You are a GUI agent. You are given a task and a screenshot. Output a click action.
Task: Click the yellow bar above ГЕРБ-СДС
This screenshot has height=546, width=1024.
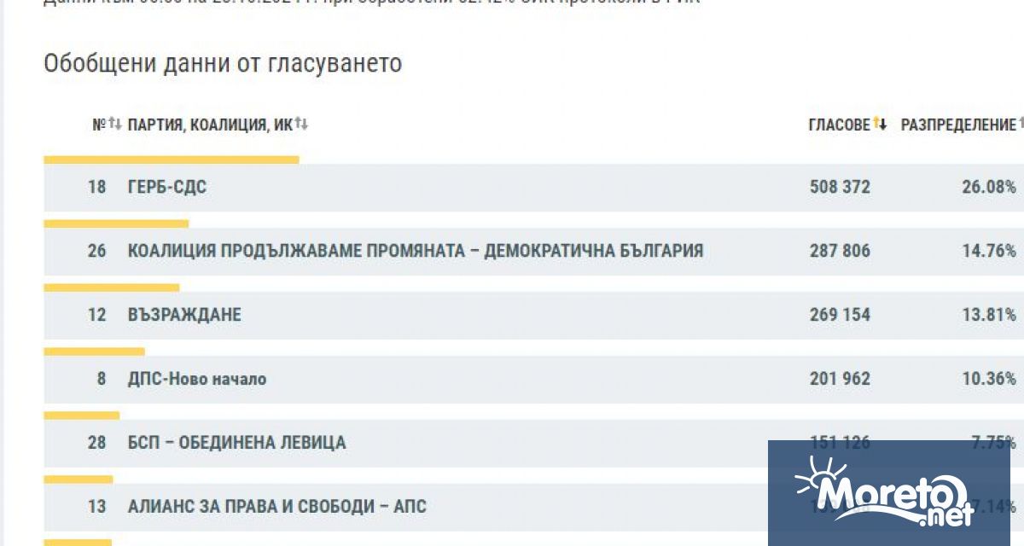point(171,159)
